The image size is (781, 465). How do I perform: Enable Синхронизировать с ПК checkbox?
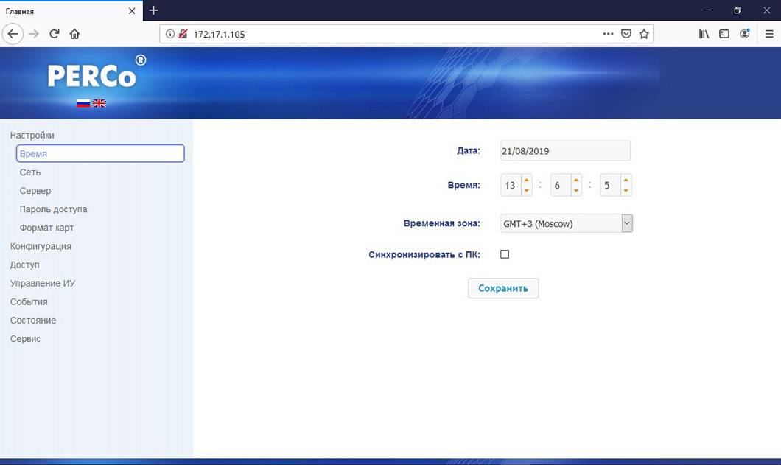point(505,254)
